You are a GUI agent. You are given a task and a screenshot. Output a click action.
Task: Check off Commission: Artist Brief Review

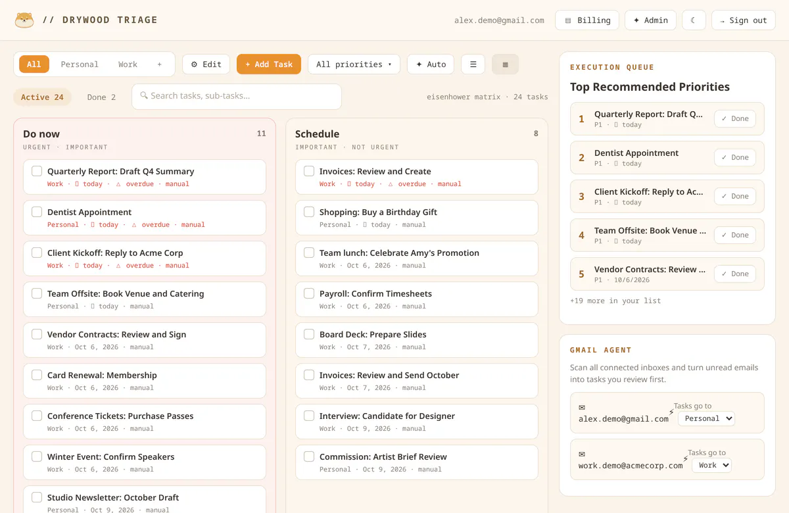click(309, 456)
